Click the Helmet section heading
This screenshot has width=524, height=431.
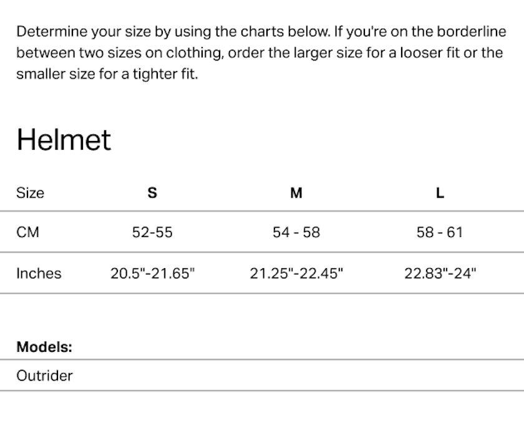(64, 140)
